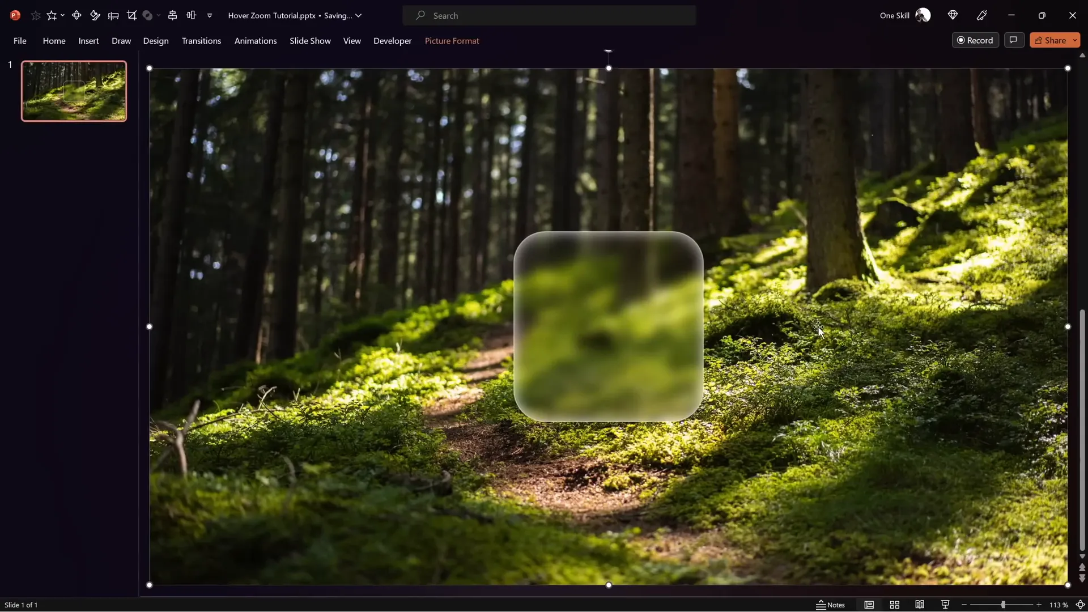Expand the Customize Quick Access Toolbar chevron
This screenshot has height=612, width=1088.
pos(210,16)
